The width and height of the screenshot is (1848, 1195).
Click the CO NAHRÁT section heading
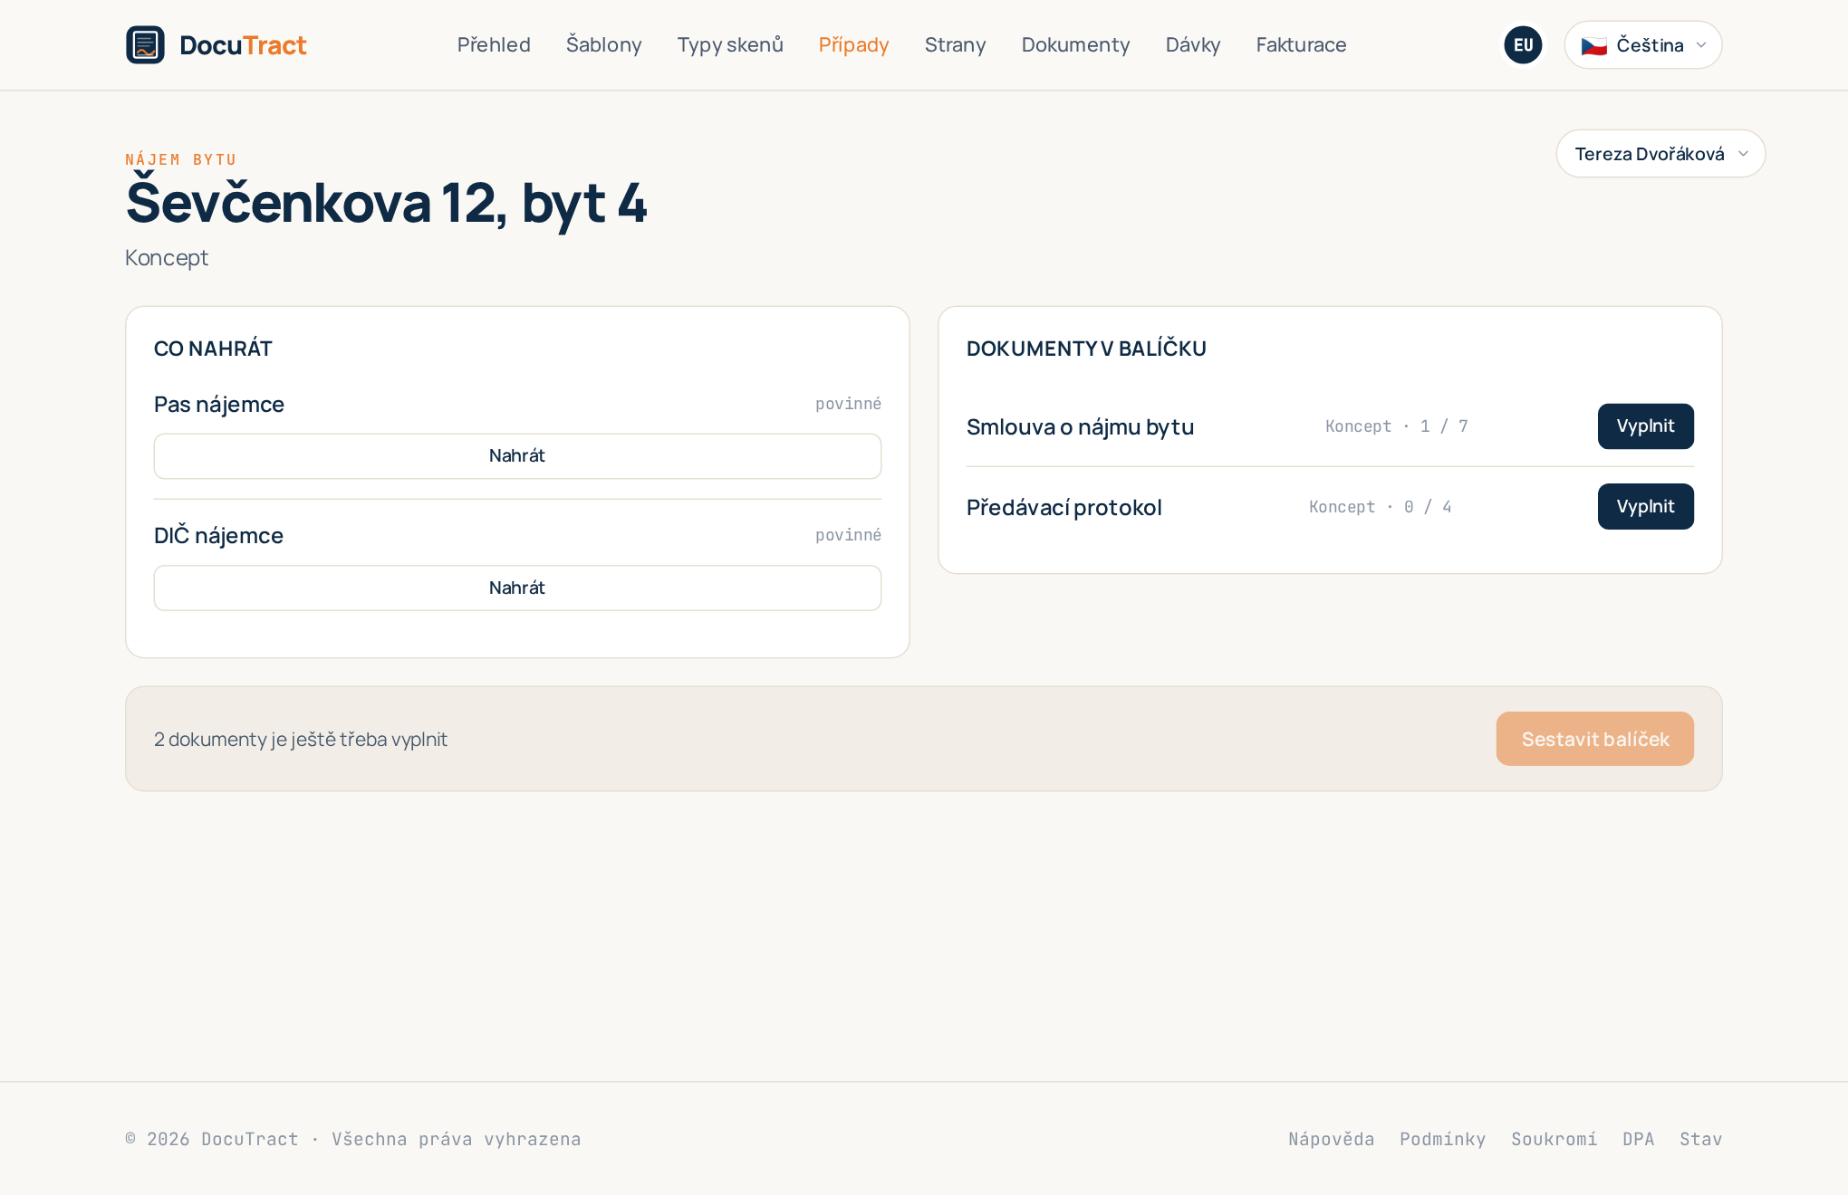click(x=213, y=349)
